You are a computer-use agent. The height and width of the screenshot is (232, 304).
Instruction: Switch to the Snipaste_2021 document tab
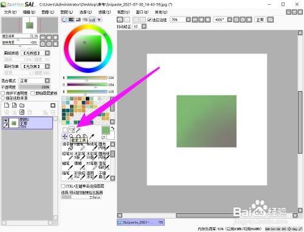click(x=140, y=222)
